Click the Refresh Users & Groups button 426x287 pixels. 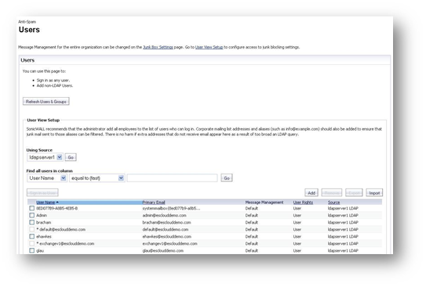[46, 102]
